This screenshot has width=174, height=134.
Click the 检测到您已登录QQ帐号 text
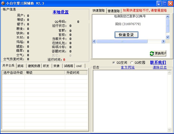[x=130, y=16]
